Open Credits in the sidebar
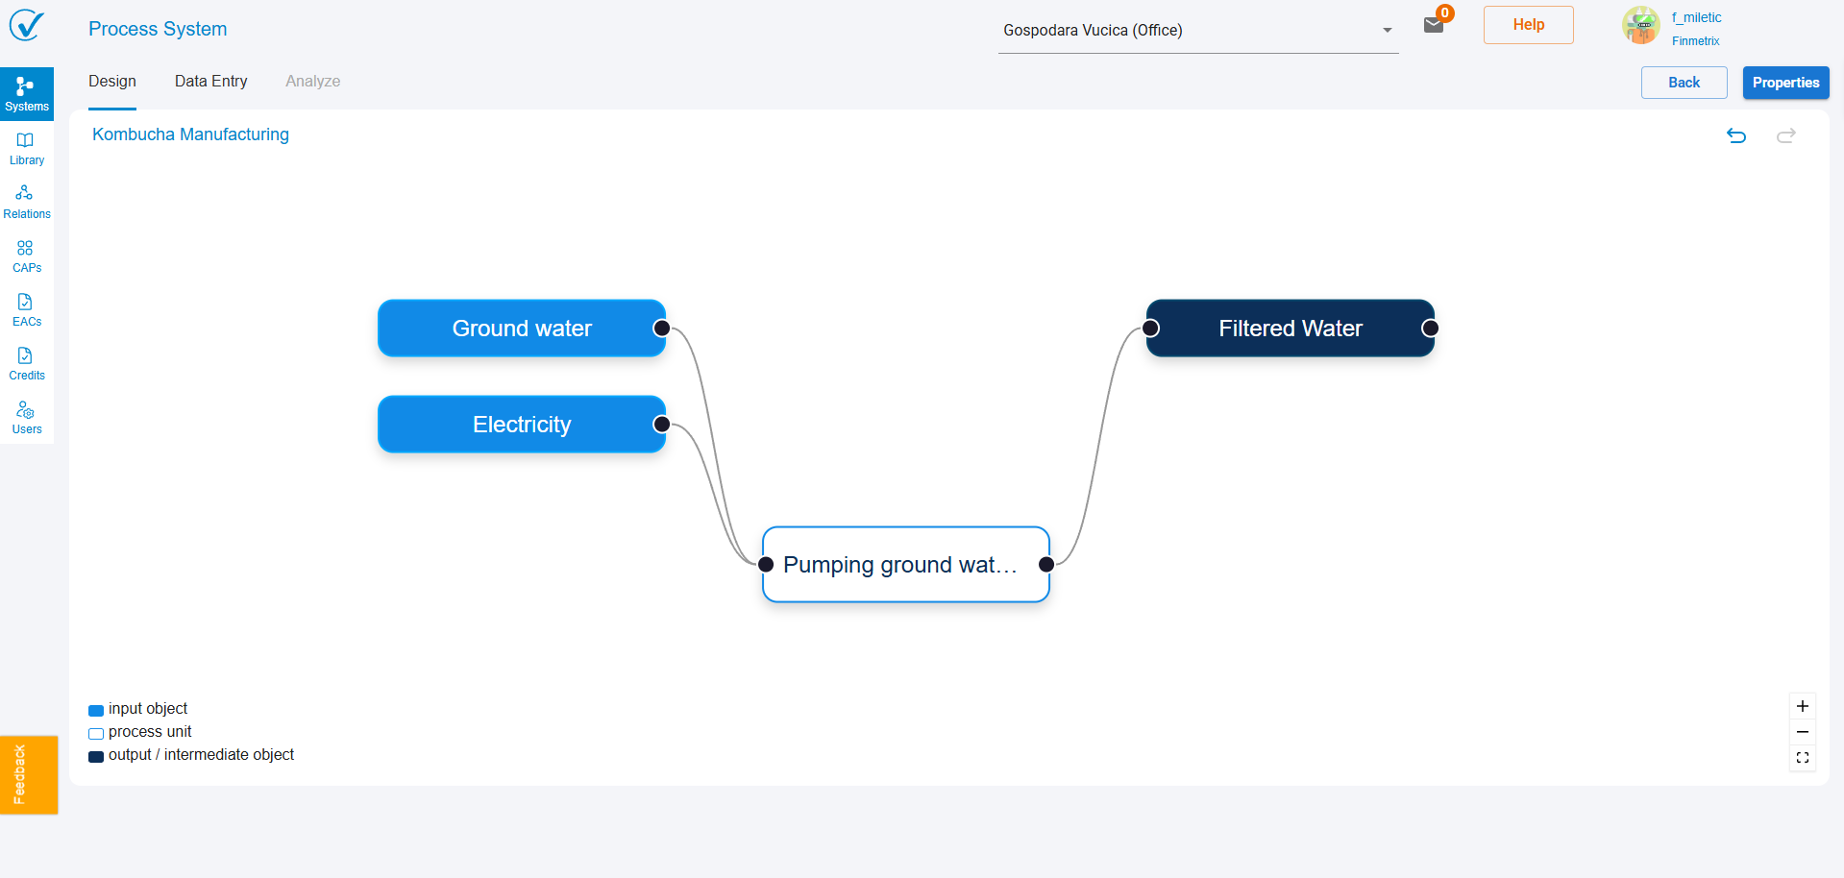The width and height of the screenshot is (1844, 878). point(27,363)
